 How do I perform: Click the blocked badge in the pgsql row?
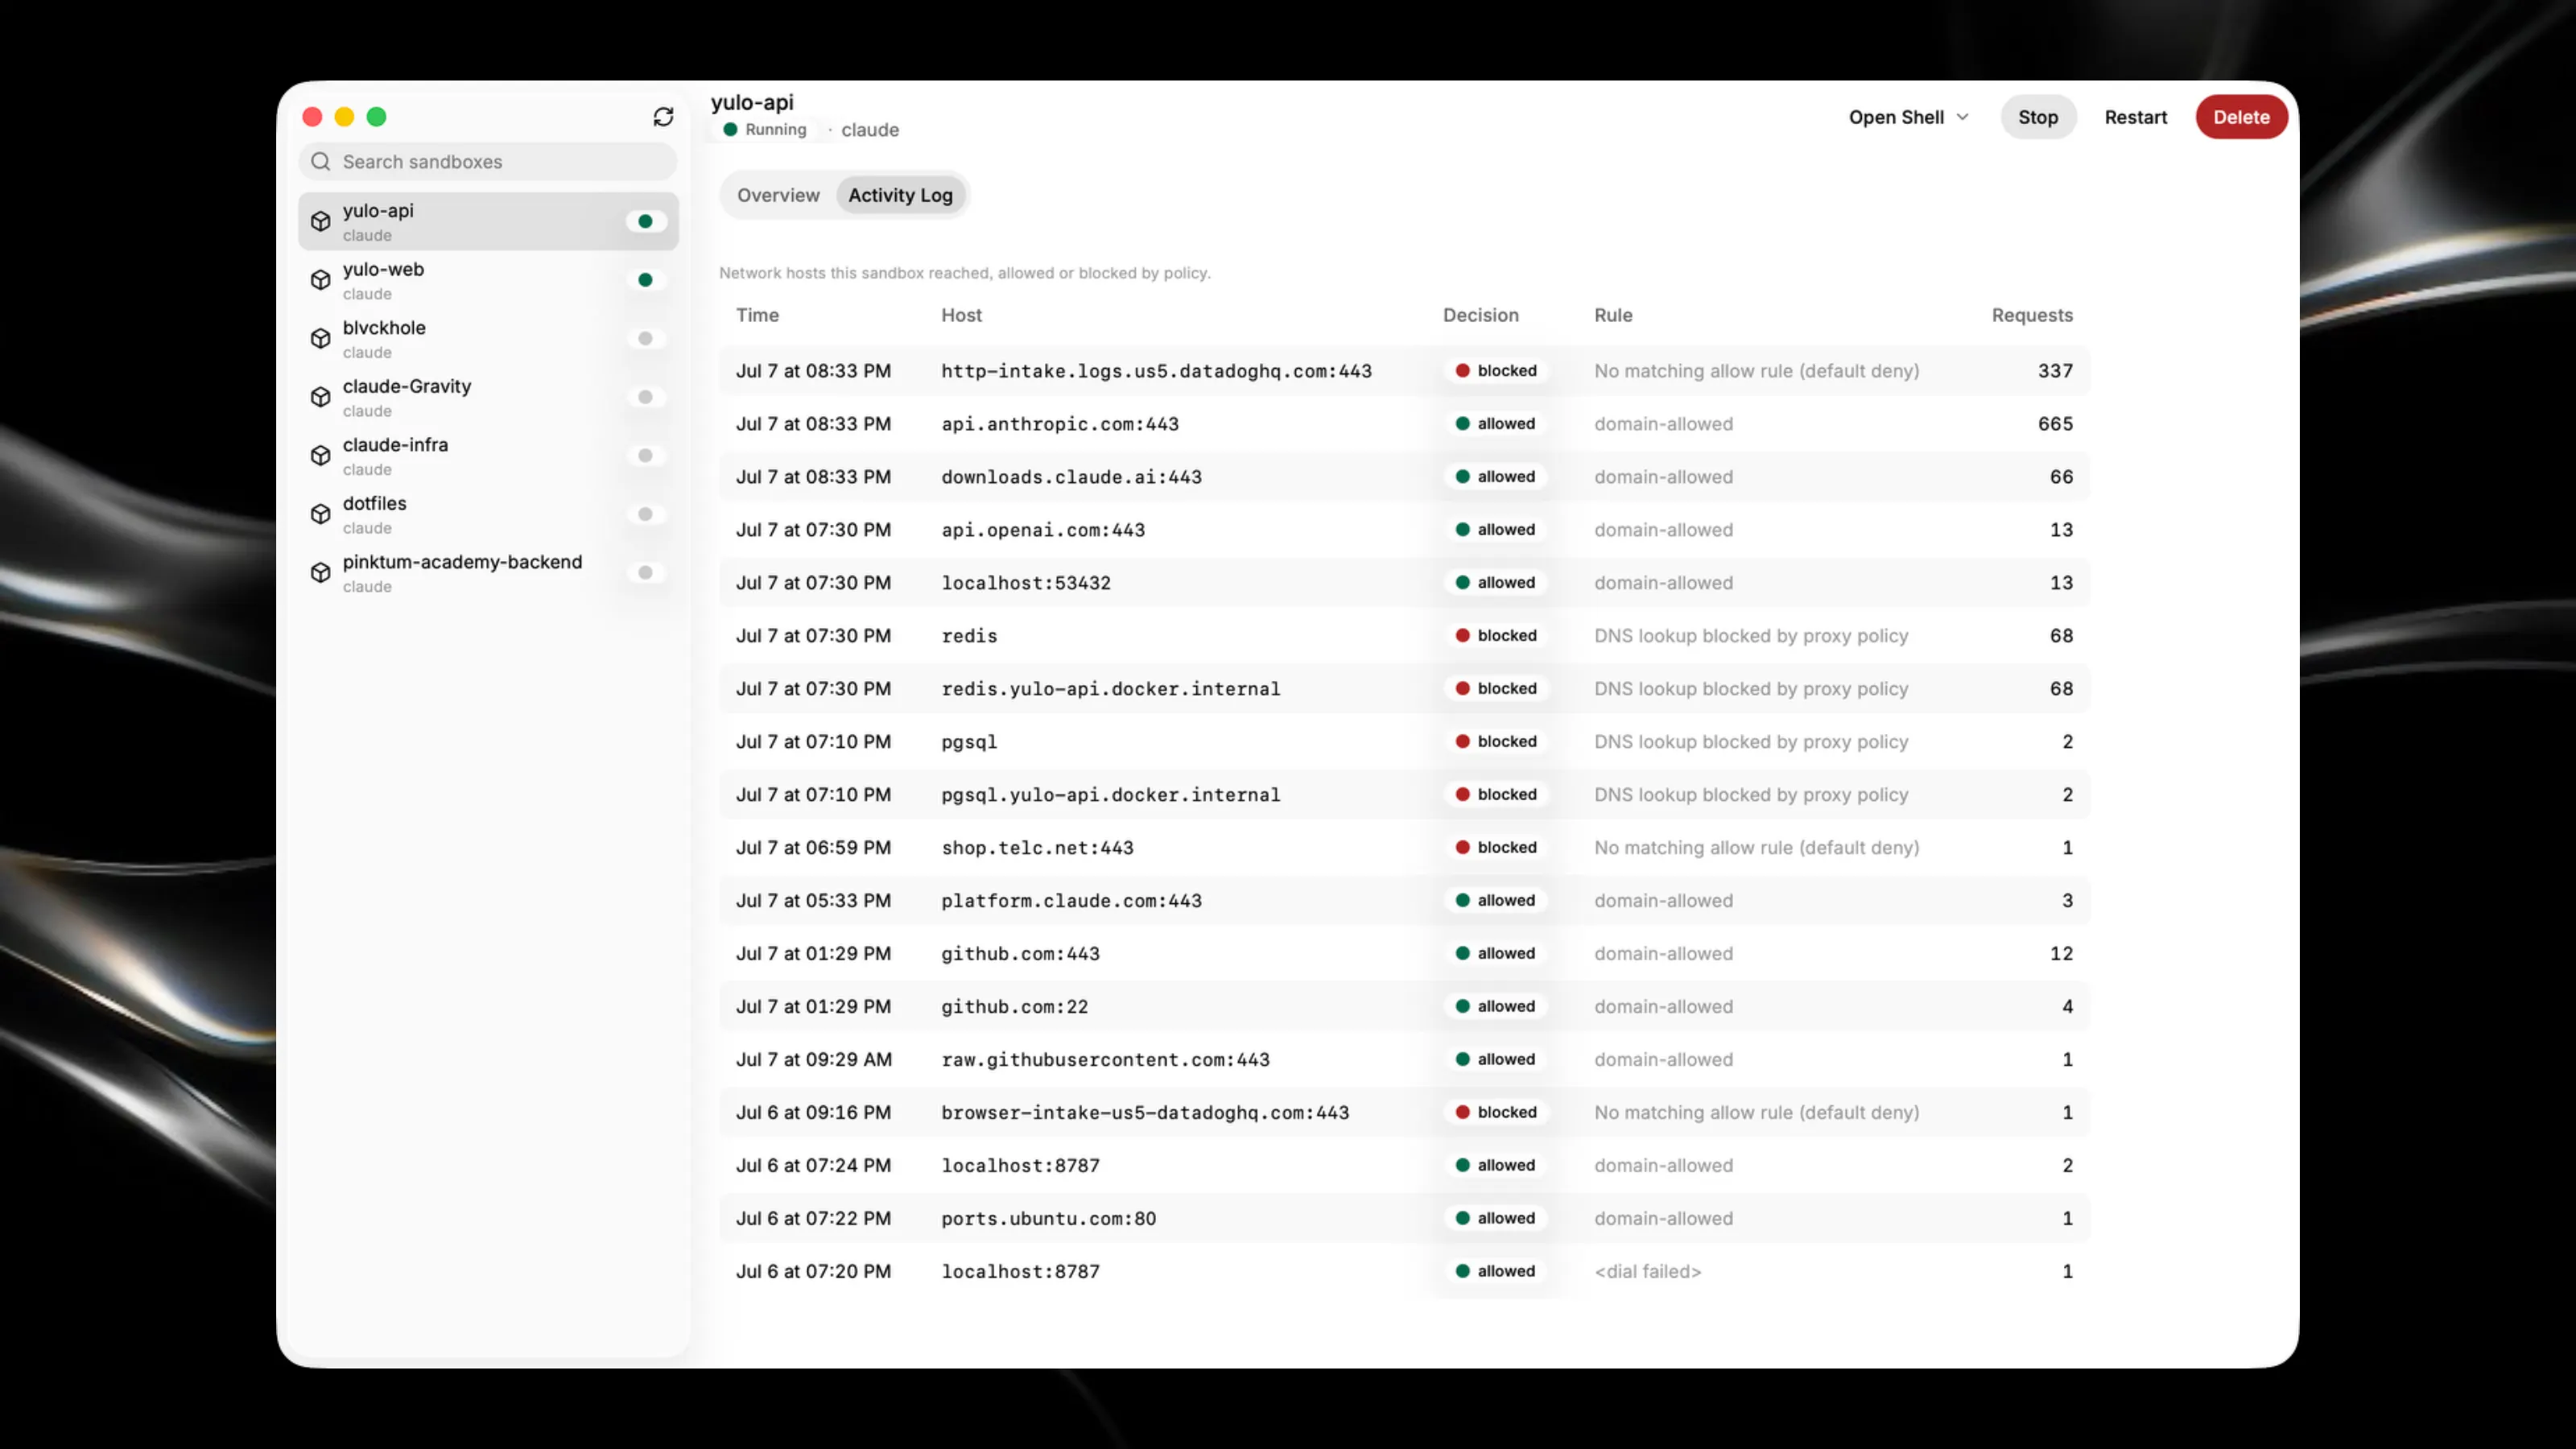[x=1496, y=742]
